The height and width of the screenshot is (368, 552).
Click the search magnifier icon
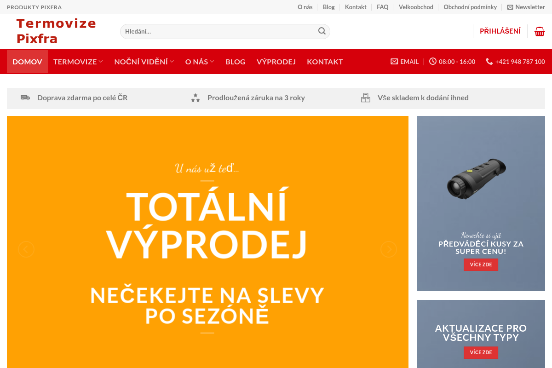click(x=322, y=31)
